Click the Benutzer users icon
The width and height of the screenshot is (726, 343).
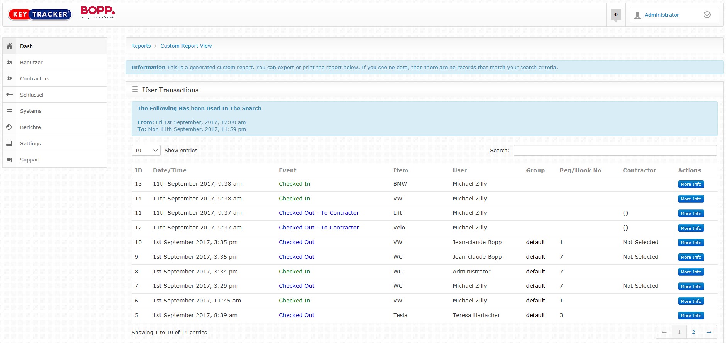10,62
